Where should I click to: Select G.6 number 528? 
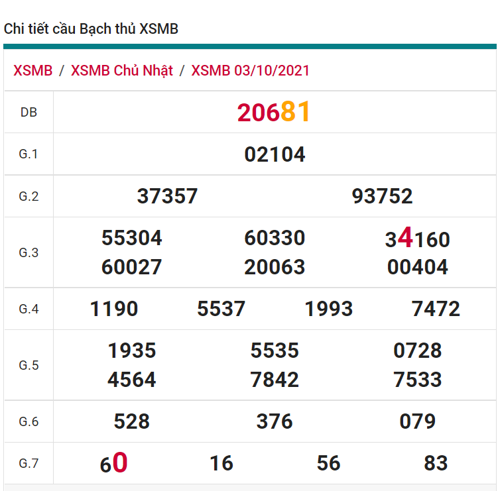tap(131, 421)
